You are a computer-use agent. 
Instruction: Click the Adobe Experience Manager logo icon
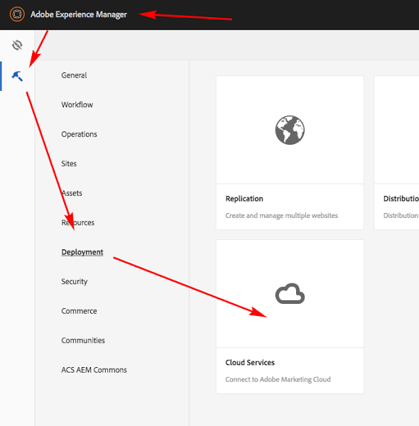pyautogui.click(x=17, y=14)
